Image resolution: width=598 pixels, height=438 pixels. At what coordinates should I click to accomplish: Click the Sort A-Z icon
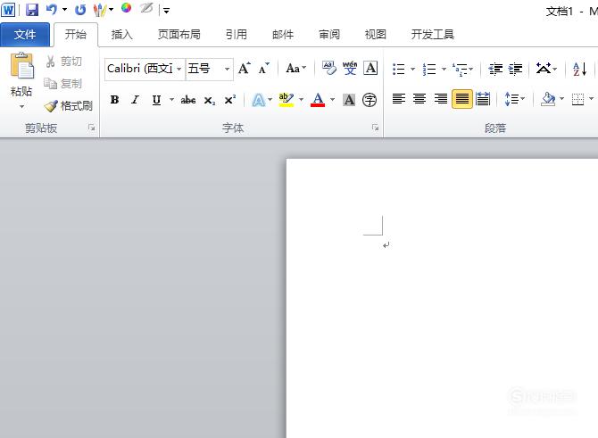click(579, 69)
